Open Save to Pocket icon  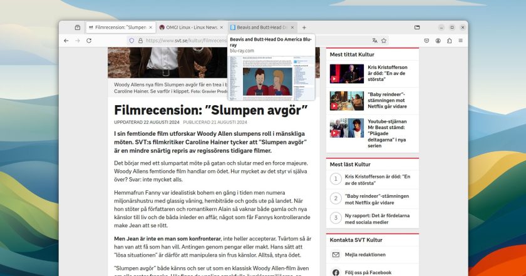(426, 41)
